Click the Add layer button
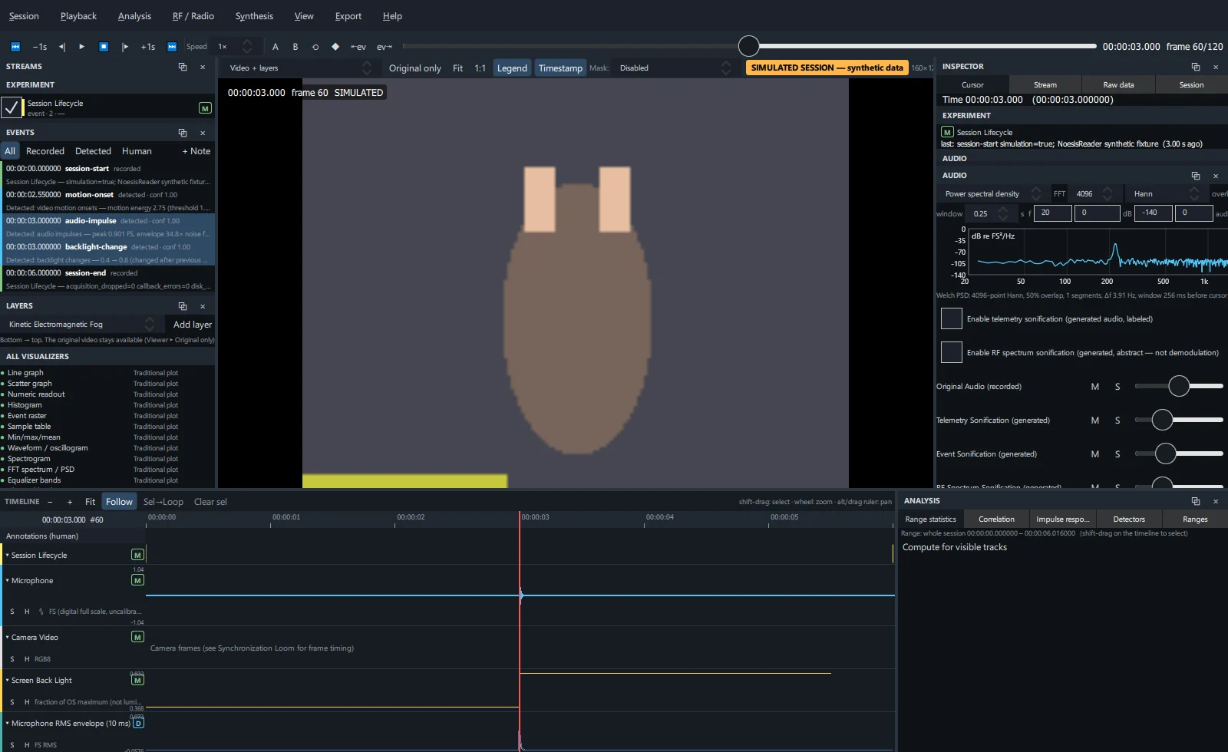This screenshot has height=752, width=1228. (193, 325)
